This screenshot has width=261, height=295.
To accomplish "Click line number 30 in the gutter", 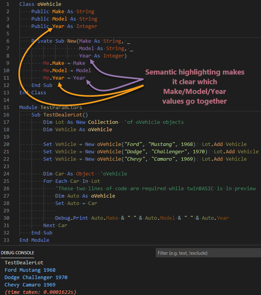I will click(6, 218).
